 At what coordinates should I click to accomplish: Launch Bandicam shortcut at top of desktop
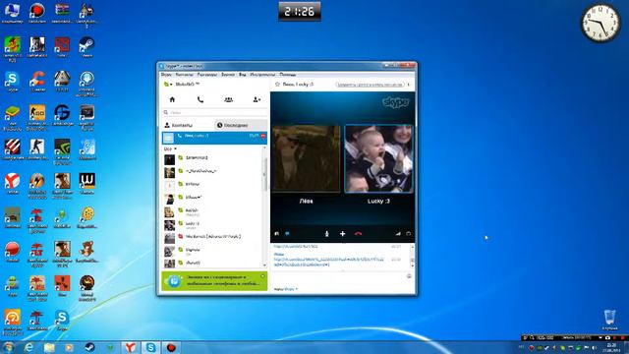click(x=37, y=13)
